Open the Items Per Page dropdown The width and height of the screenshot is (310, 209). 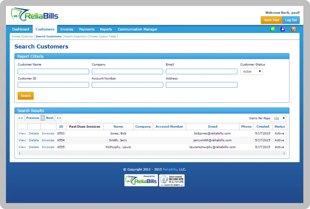[x=279, y=118]
